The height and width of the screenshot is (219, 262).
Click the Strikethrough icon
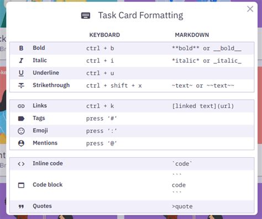[21, 86]
